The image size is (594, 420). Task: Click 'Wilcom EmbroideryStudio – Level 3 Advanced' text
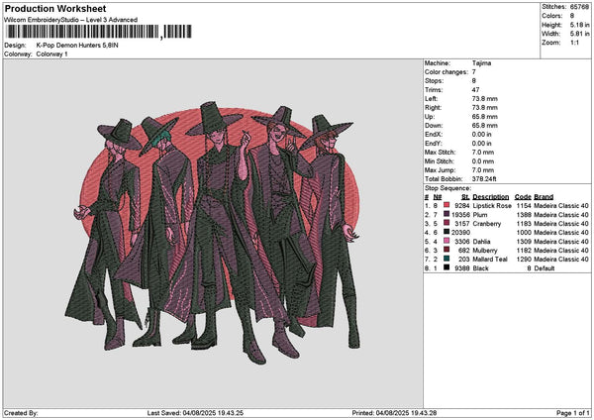[71, 20]
